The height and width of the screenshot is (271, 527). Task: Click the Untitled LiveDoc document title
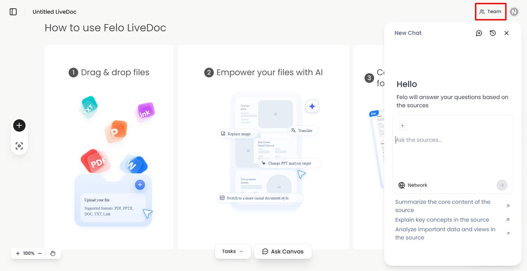coord(54,12)
